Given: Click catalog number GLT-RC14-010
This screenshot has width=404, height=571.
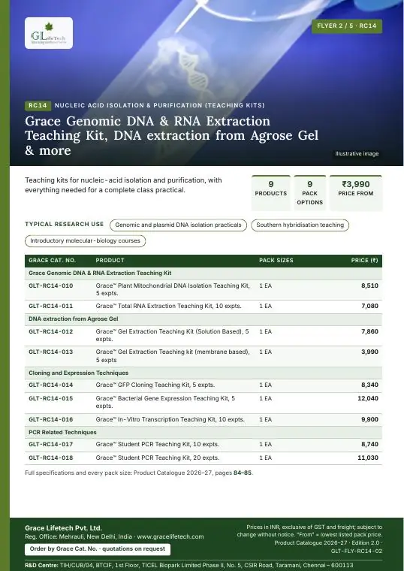Looking at the screenshot, I should point(50,285).
